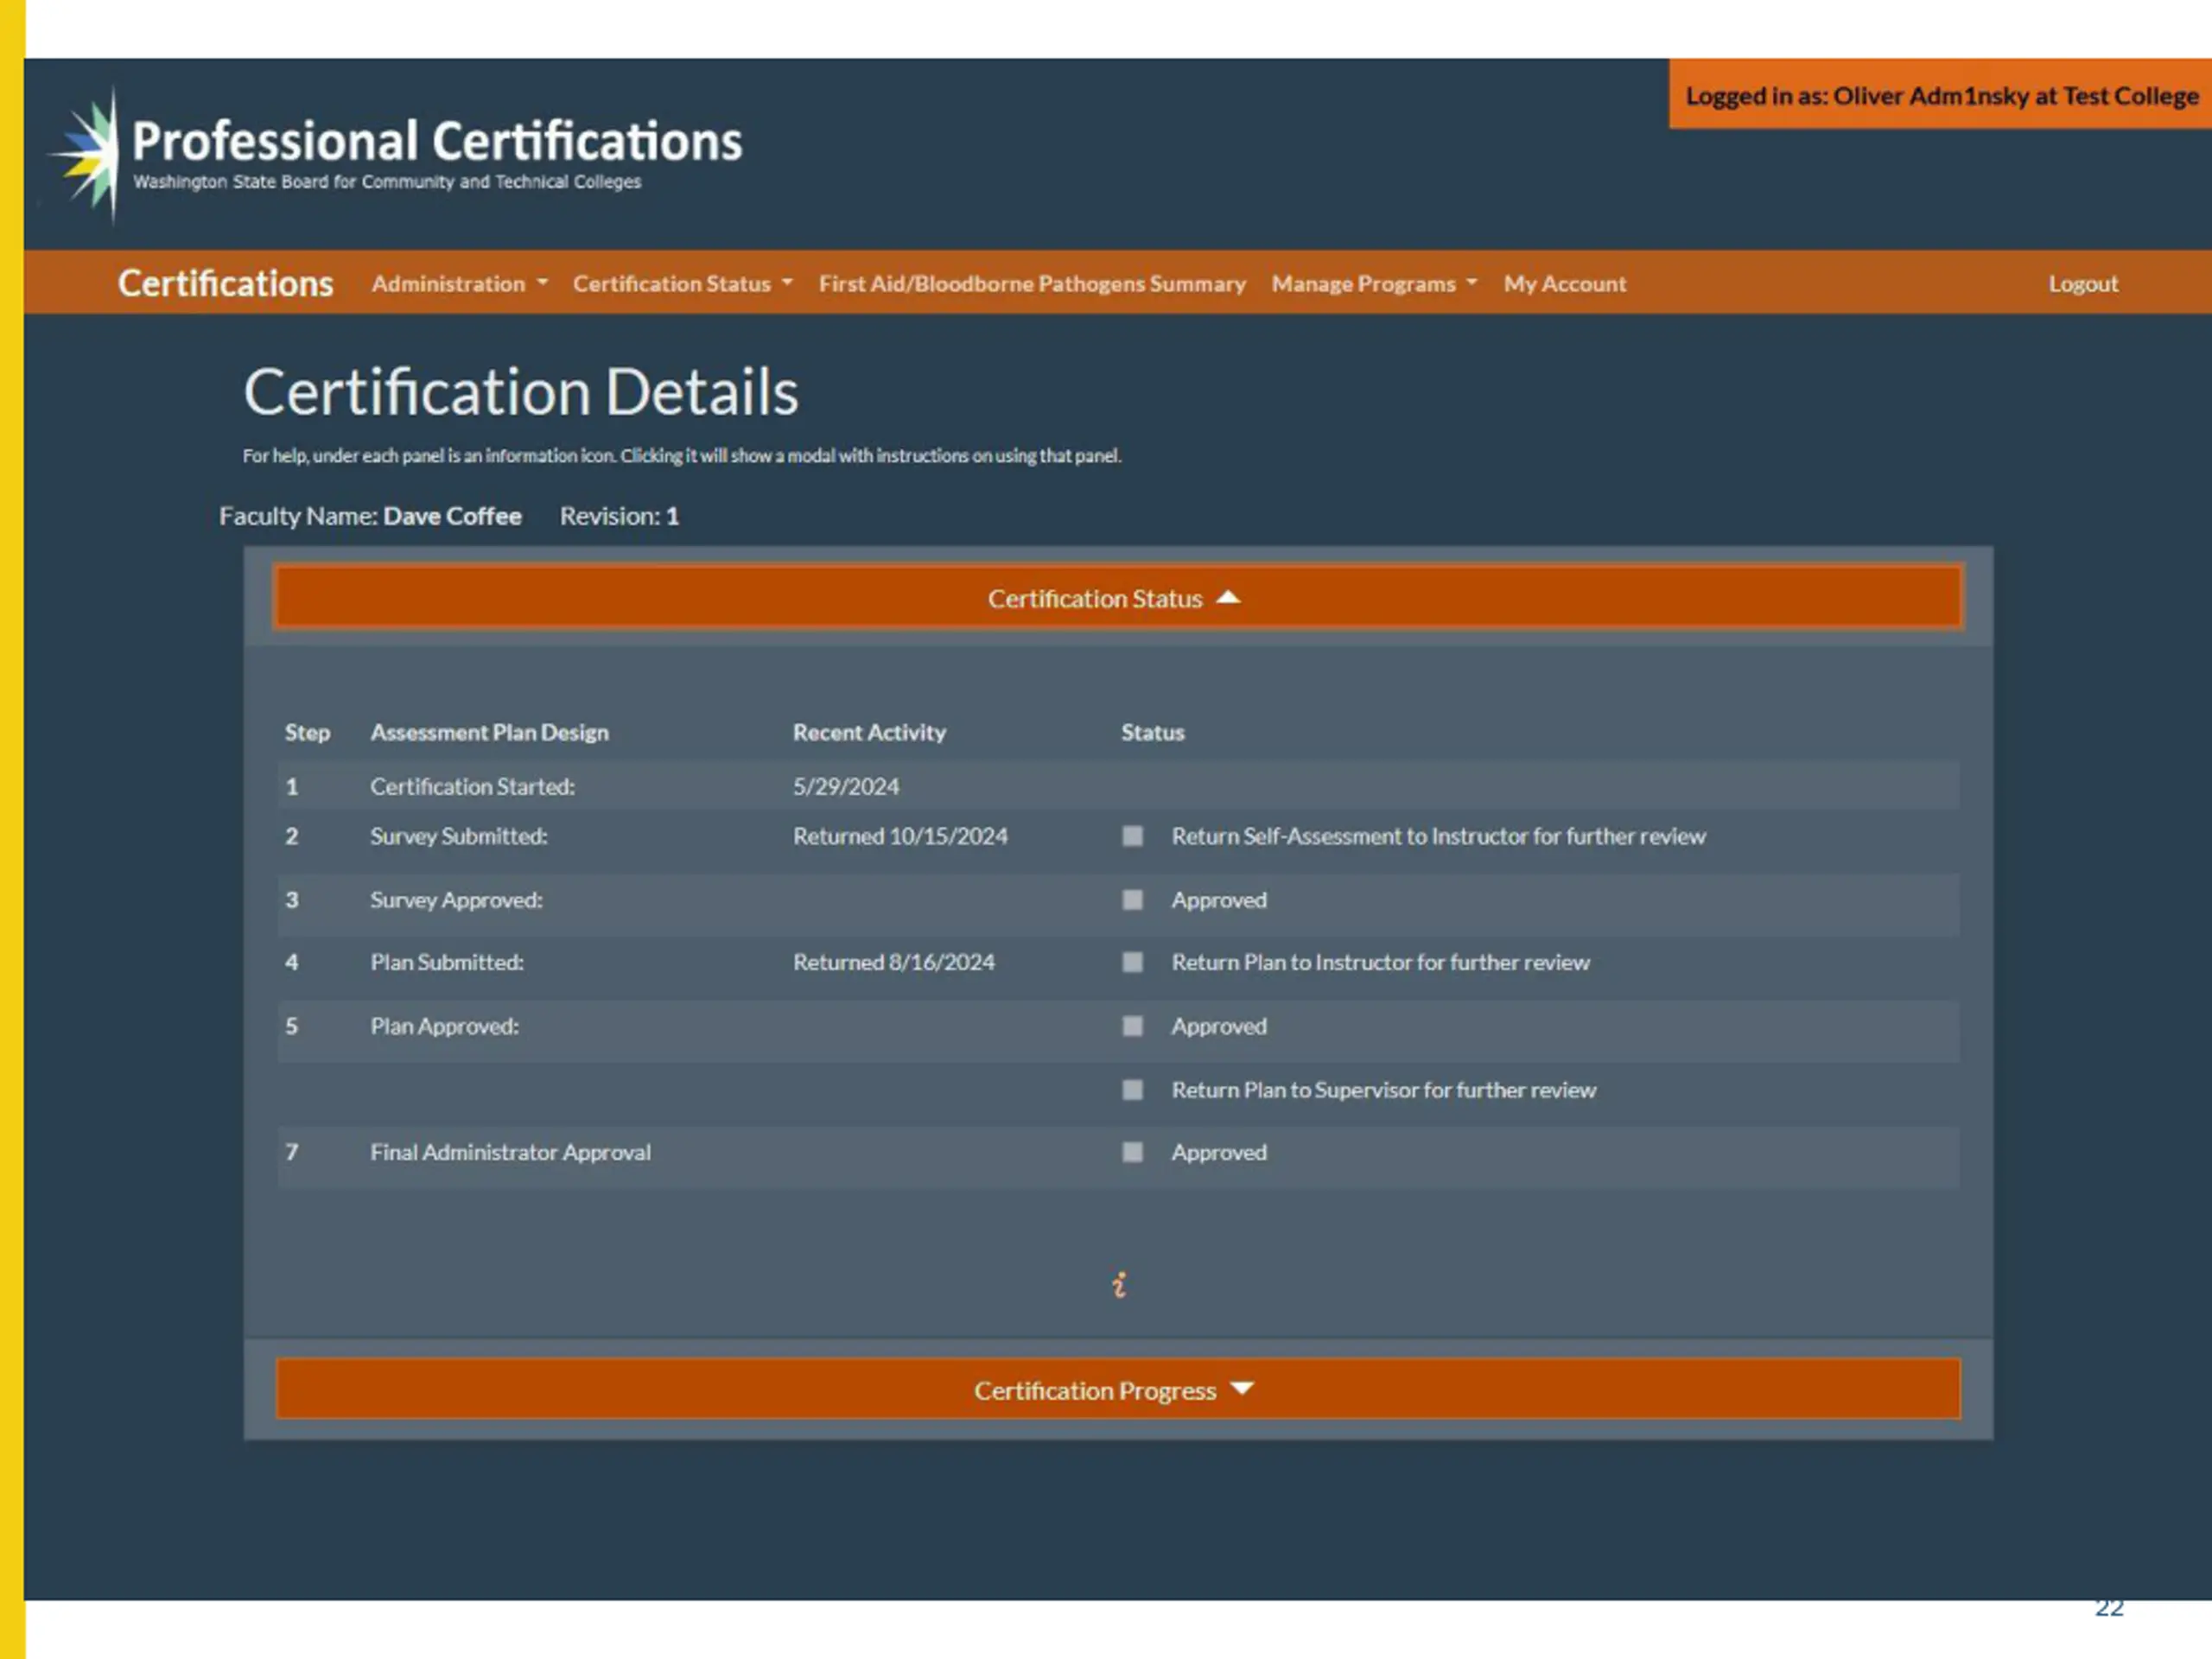
Task: Go to My Account
Action: click(1565, 284)
